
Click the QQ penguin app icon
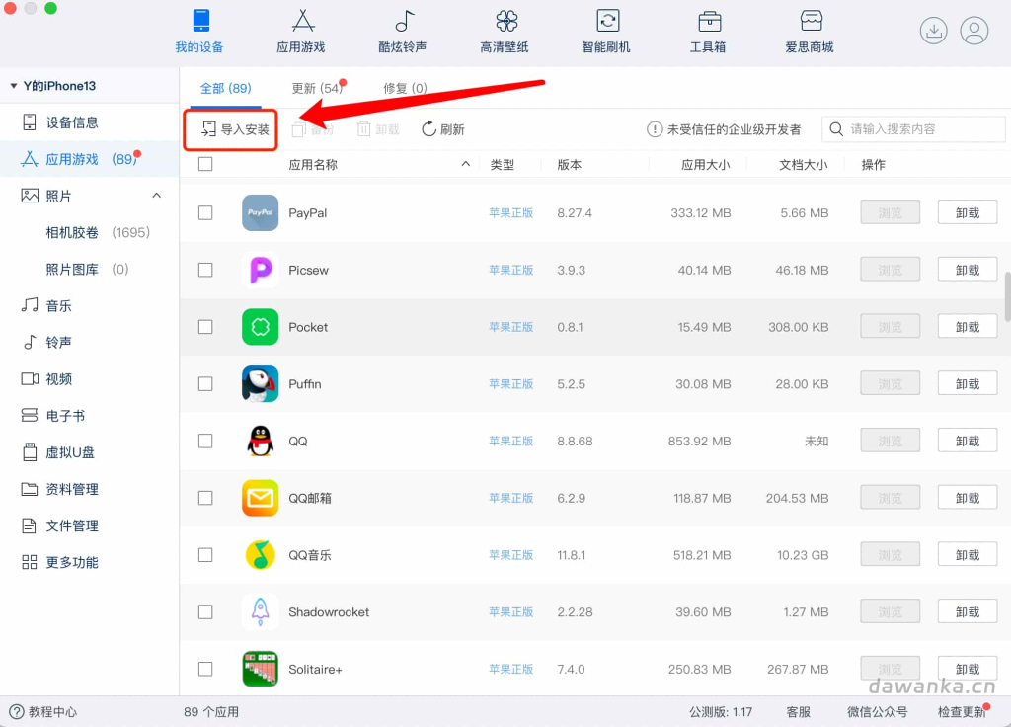point(260,442)
